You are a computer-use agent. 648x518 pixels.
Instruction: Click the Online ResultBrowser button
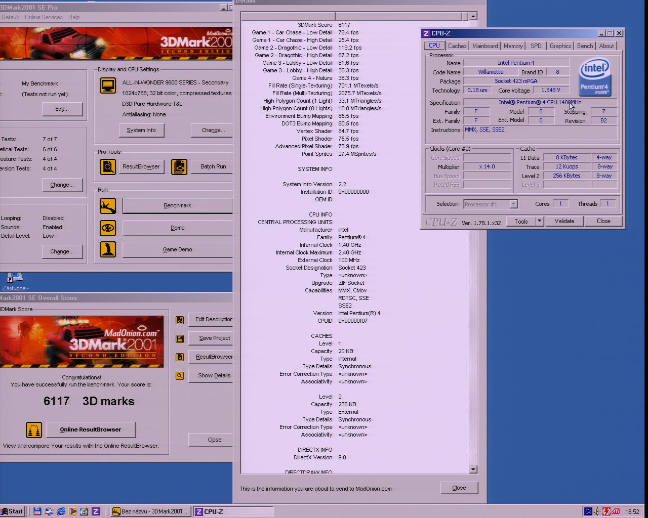[x=91, y=429]
